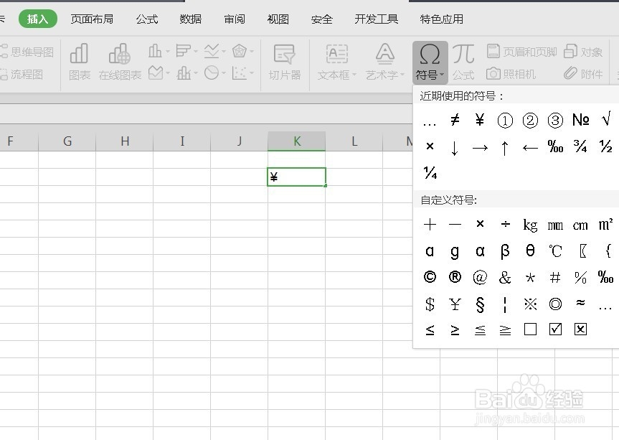Image resolution: width=619 pixels, height=440 pixels.
Task: Insert the m² square meter symbol
Action: pyautogui.click(x=605, y=224)
